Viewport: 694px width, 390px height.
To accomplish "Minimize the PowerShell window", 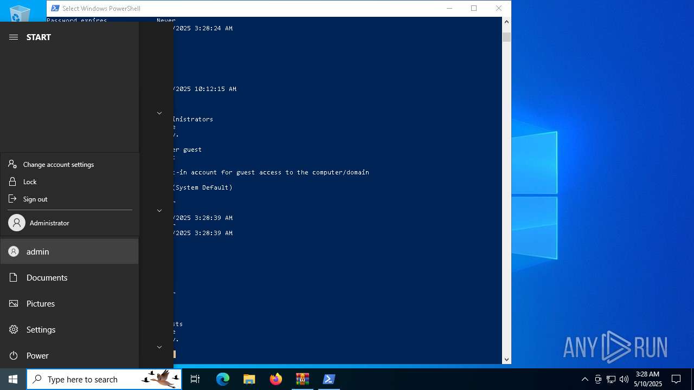I will [449, 8].
